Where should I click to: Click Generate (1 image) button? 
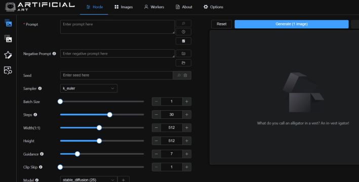click(x=292, y=24)
